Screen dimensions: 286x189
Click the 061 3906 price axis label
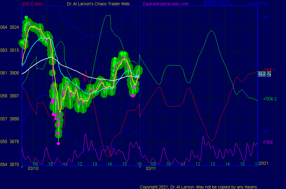tap(10, 73)
